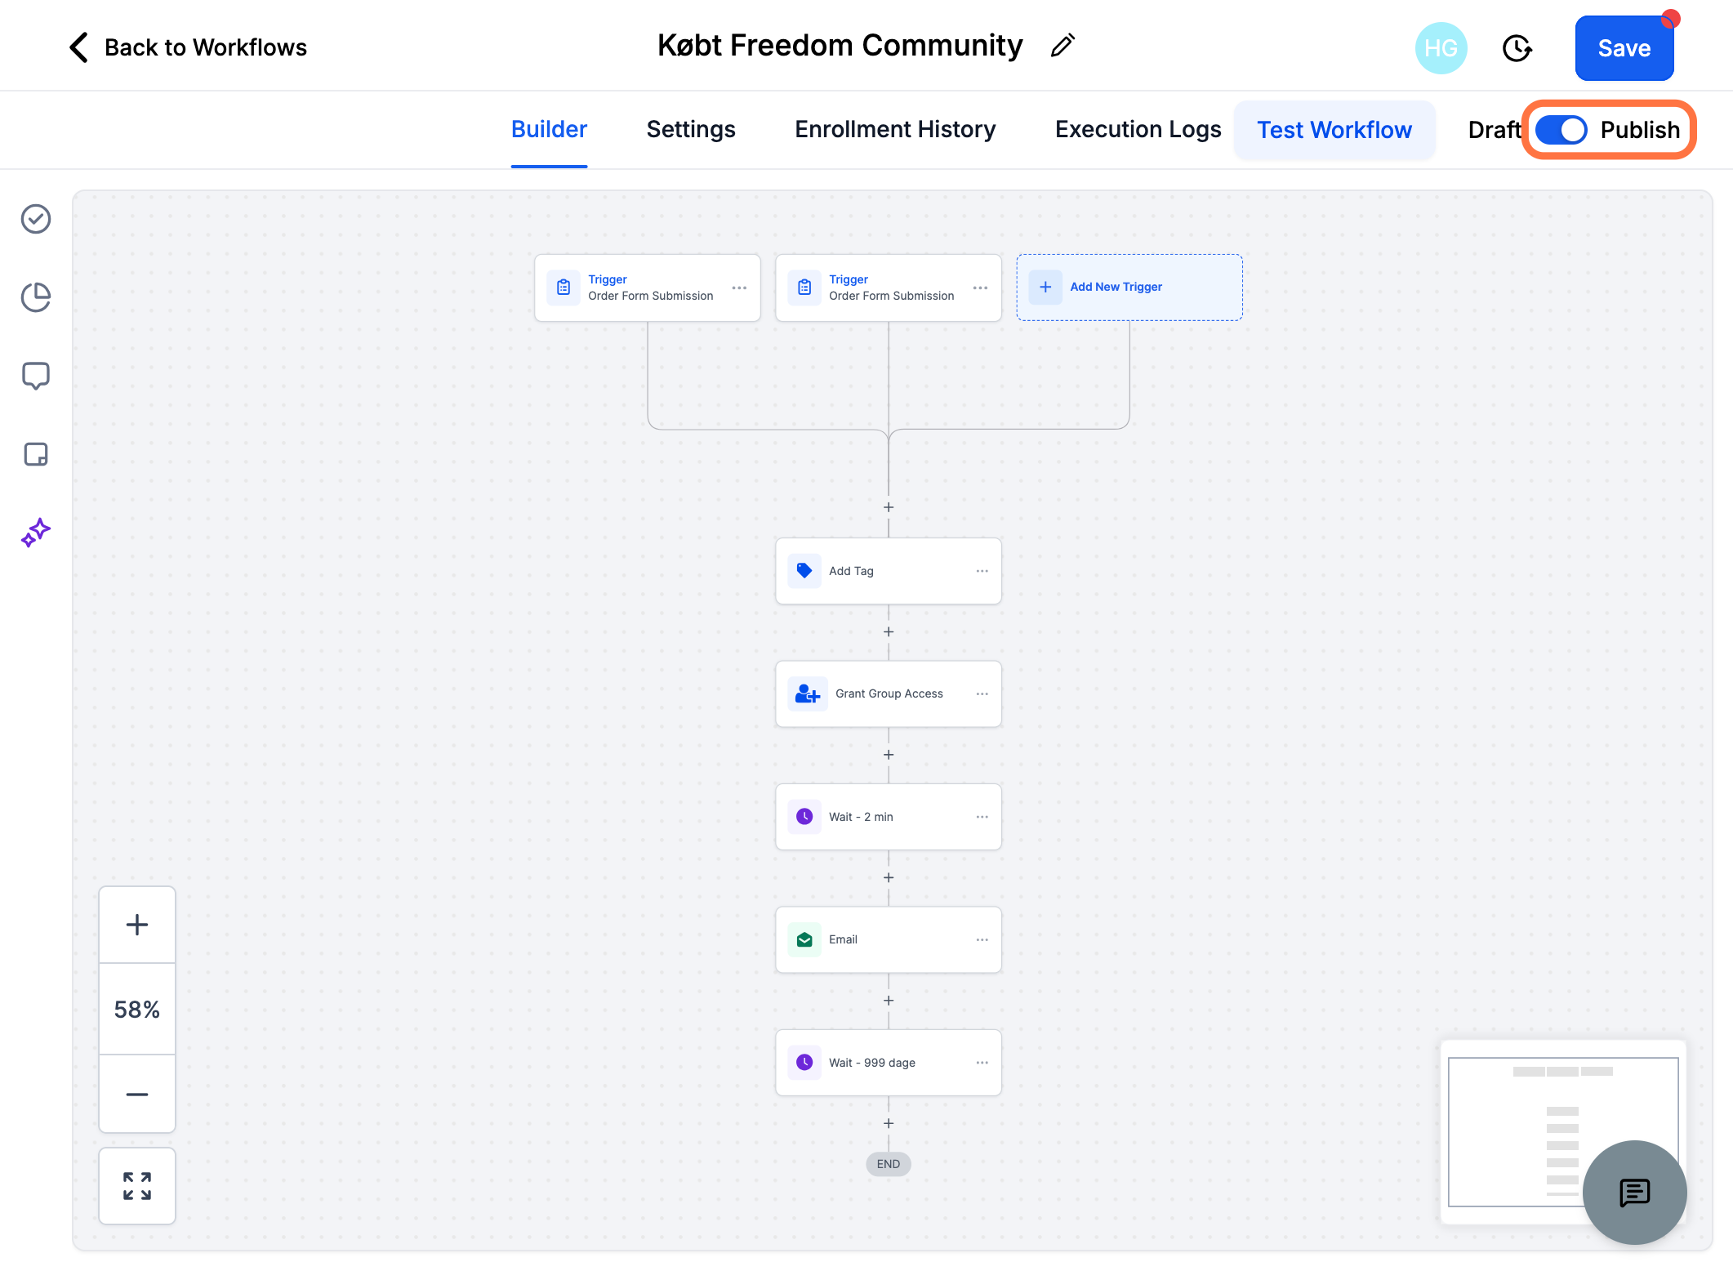Click the Wait - 2 min clock icon
The width and height of the screenshot is (1733, 1271).
point(804,817)
